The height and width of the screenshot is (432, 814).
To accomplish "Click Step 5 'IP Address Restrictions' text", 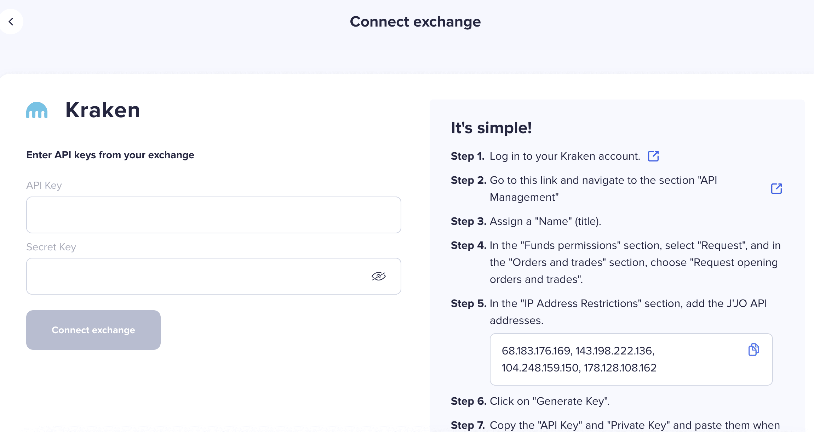I will tap(628, 312).
